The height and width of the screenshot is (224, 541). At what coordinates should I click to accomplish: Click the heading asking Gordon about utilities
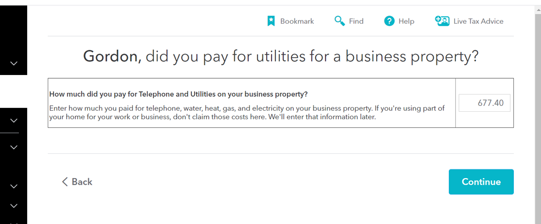point(280,56)
